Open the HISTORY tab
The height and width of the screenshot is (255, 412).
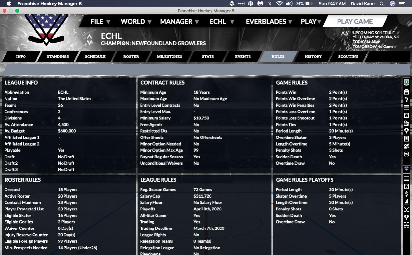313,56
